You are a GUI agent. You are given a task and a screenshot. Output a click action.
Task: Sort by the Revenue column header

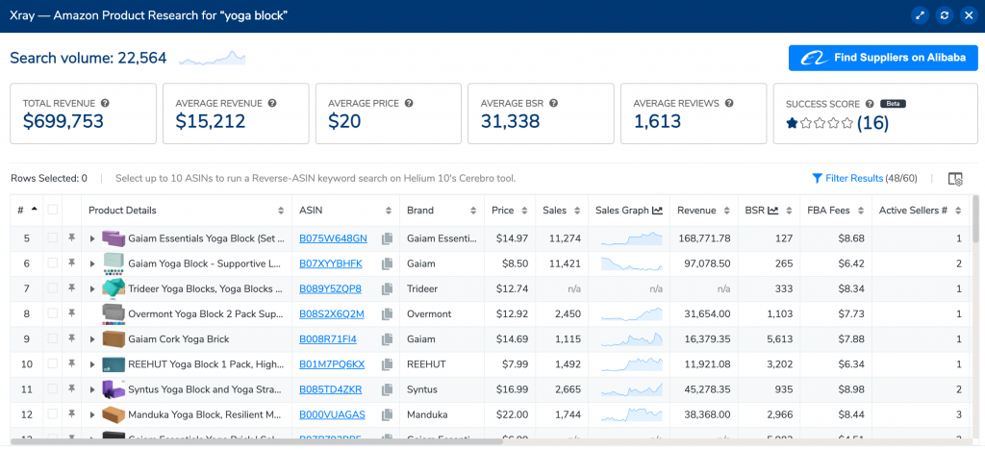click(695, 211)
